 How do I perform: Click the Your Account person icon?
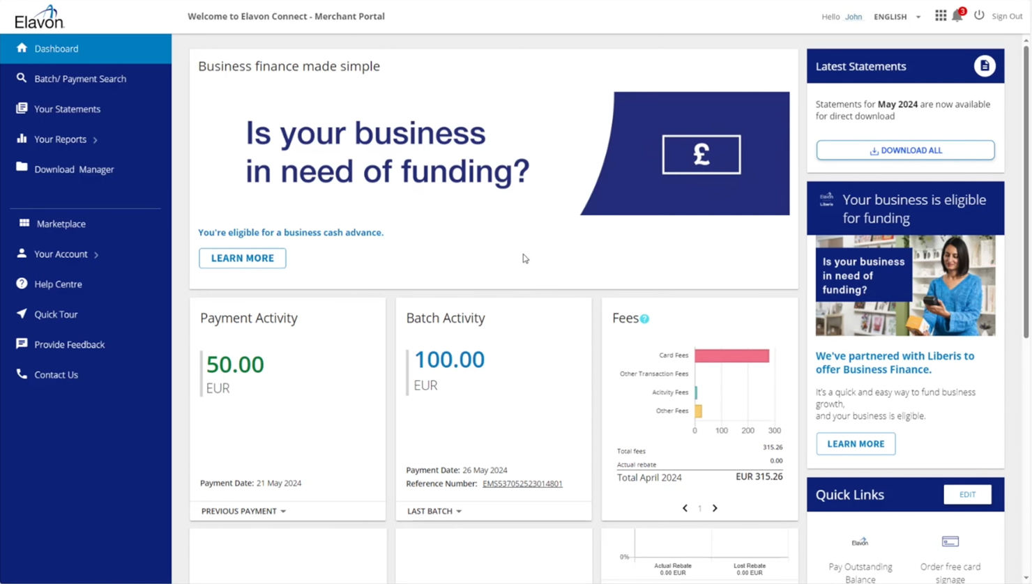tap(22, 253)
